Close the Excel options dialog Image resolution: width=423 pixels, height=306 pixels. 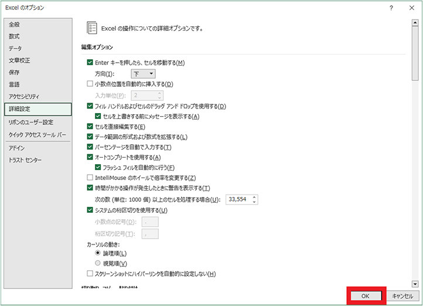[412, 8]
